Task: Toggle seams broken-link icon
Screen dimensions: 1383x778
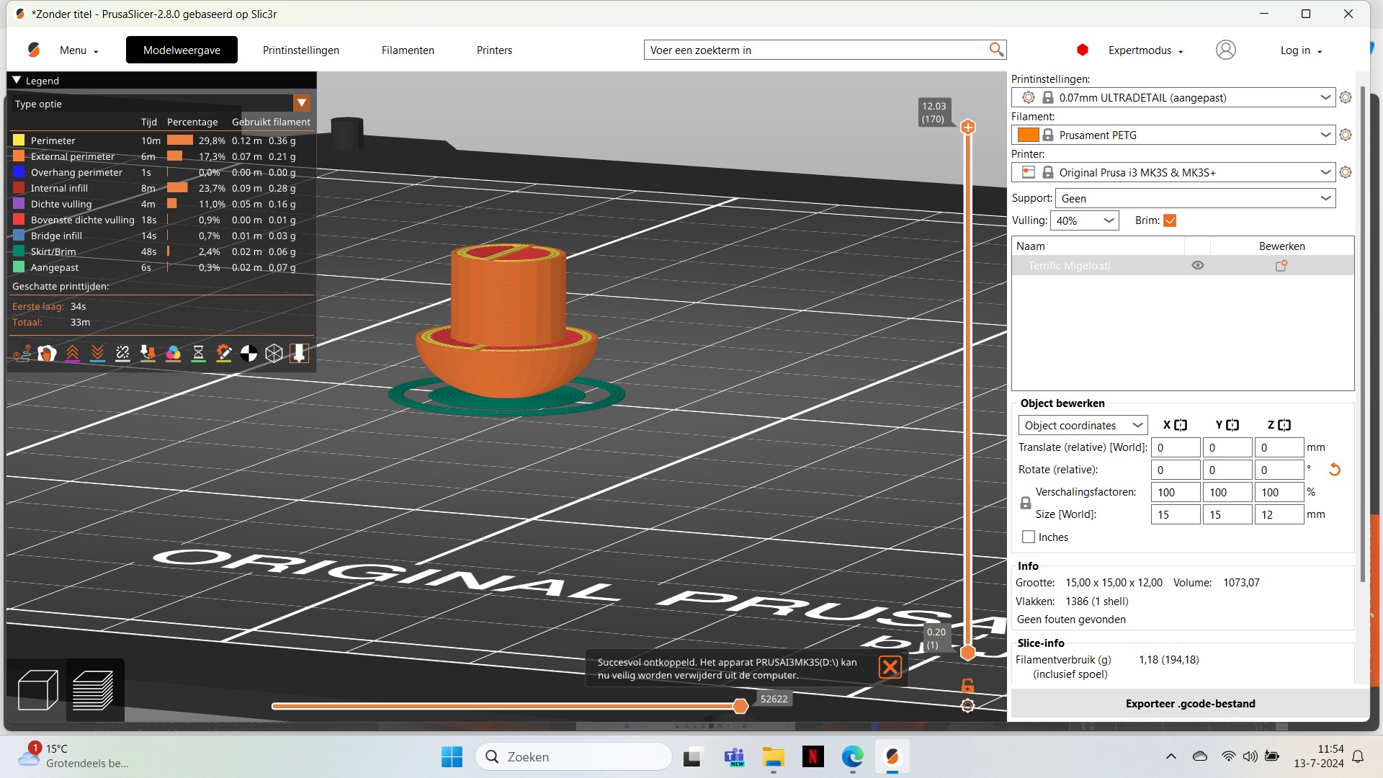Action: tap(122, 353)
